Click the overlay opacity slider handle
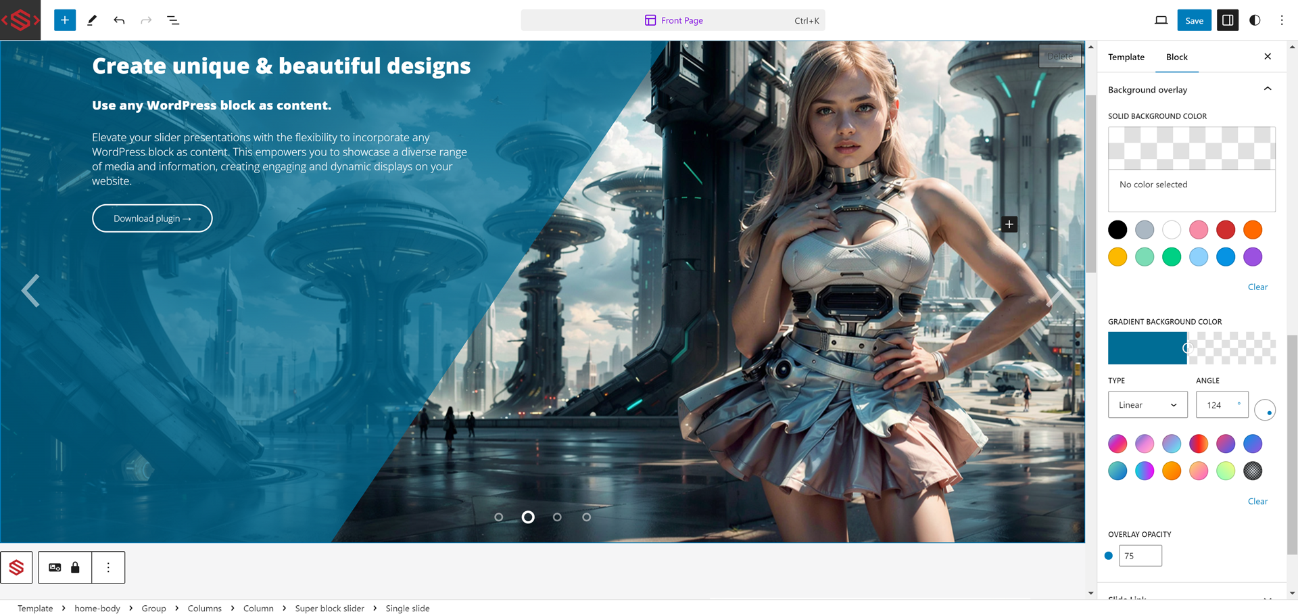The width and height of the screenshot is (1298, 616). 1109,556
